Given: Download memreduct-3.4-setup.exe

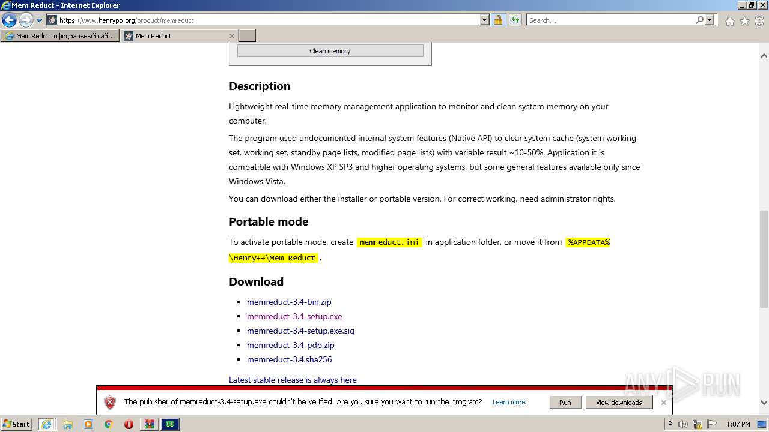Looking at the screenshot, I should pyautogui.click(x=294, y=316).
